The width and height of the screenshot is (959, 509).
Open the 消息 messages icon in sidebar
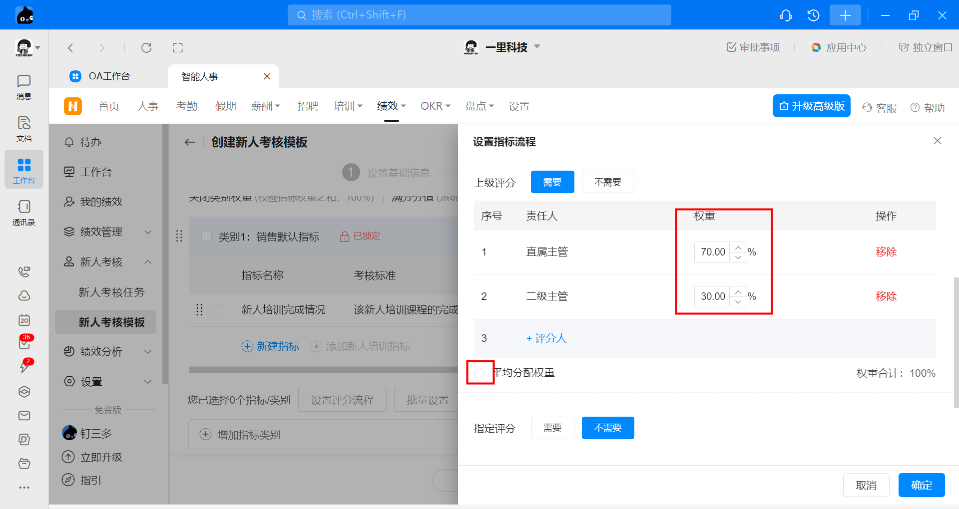tap(23, 87)
